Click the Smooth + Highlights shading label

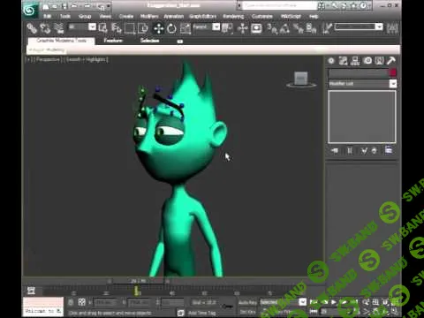(86, 60)
